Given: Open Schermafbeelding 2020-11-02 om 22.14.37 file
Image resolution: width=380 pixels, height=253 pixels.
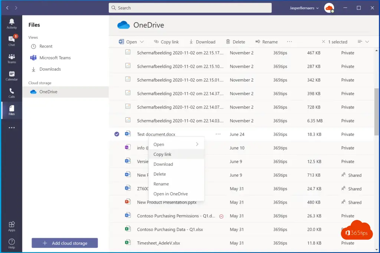Looking at the screenshot, I should point(180,93).
